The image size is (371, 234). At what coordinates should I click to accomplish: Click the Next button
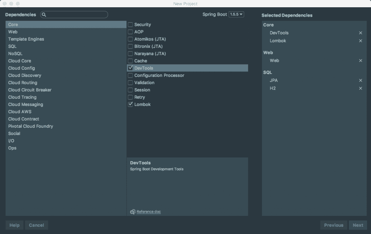point(358,225)
